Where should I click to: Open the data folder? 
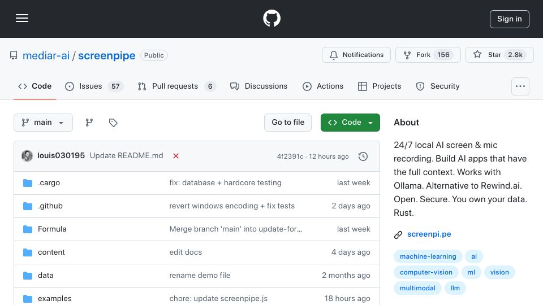[x=46, y=275]
